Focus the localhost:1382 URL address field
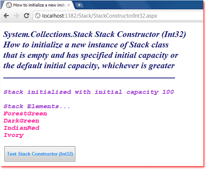Image resolution: width=207 pixels, height=169 pixels. [x=118, y=16]
